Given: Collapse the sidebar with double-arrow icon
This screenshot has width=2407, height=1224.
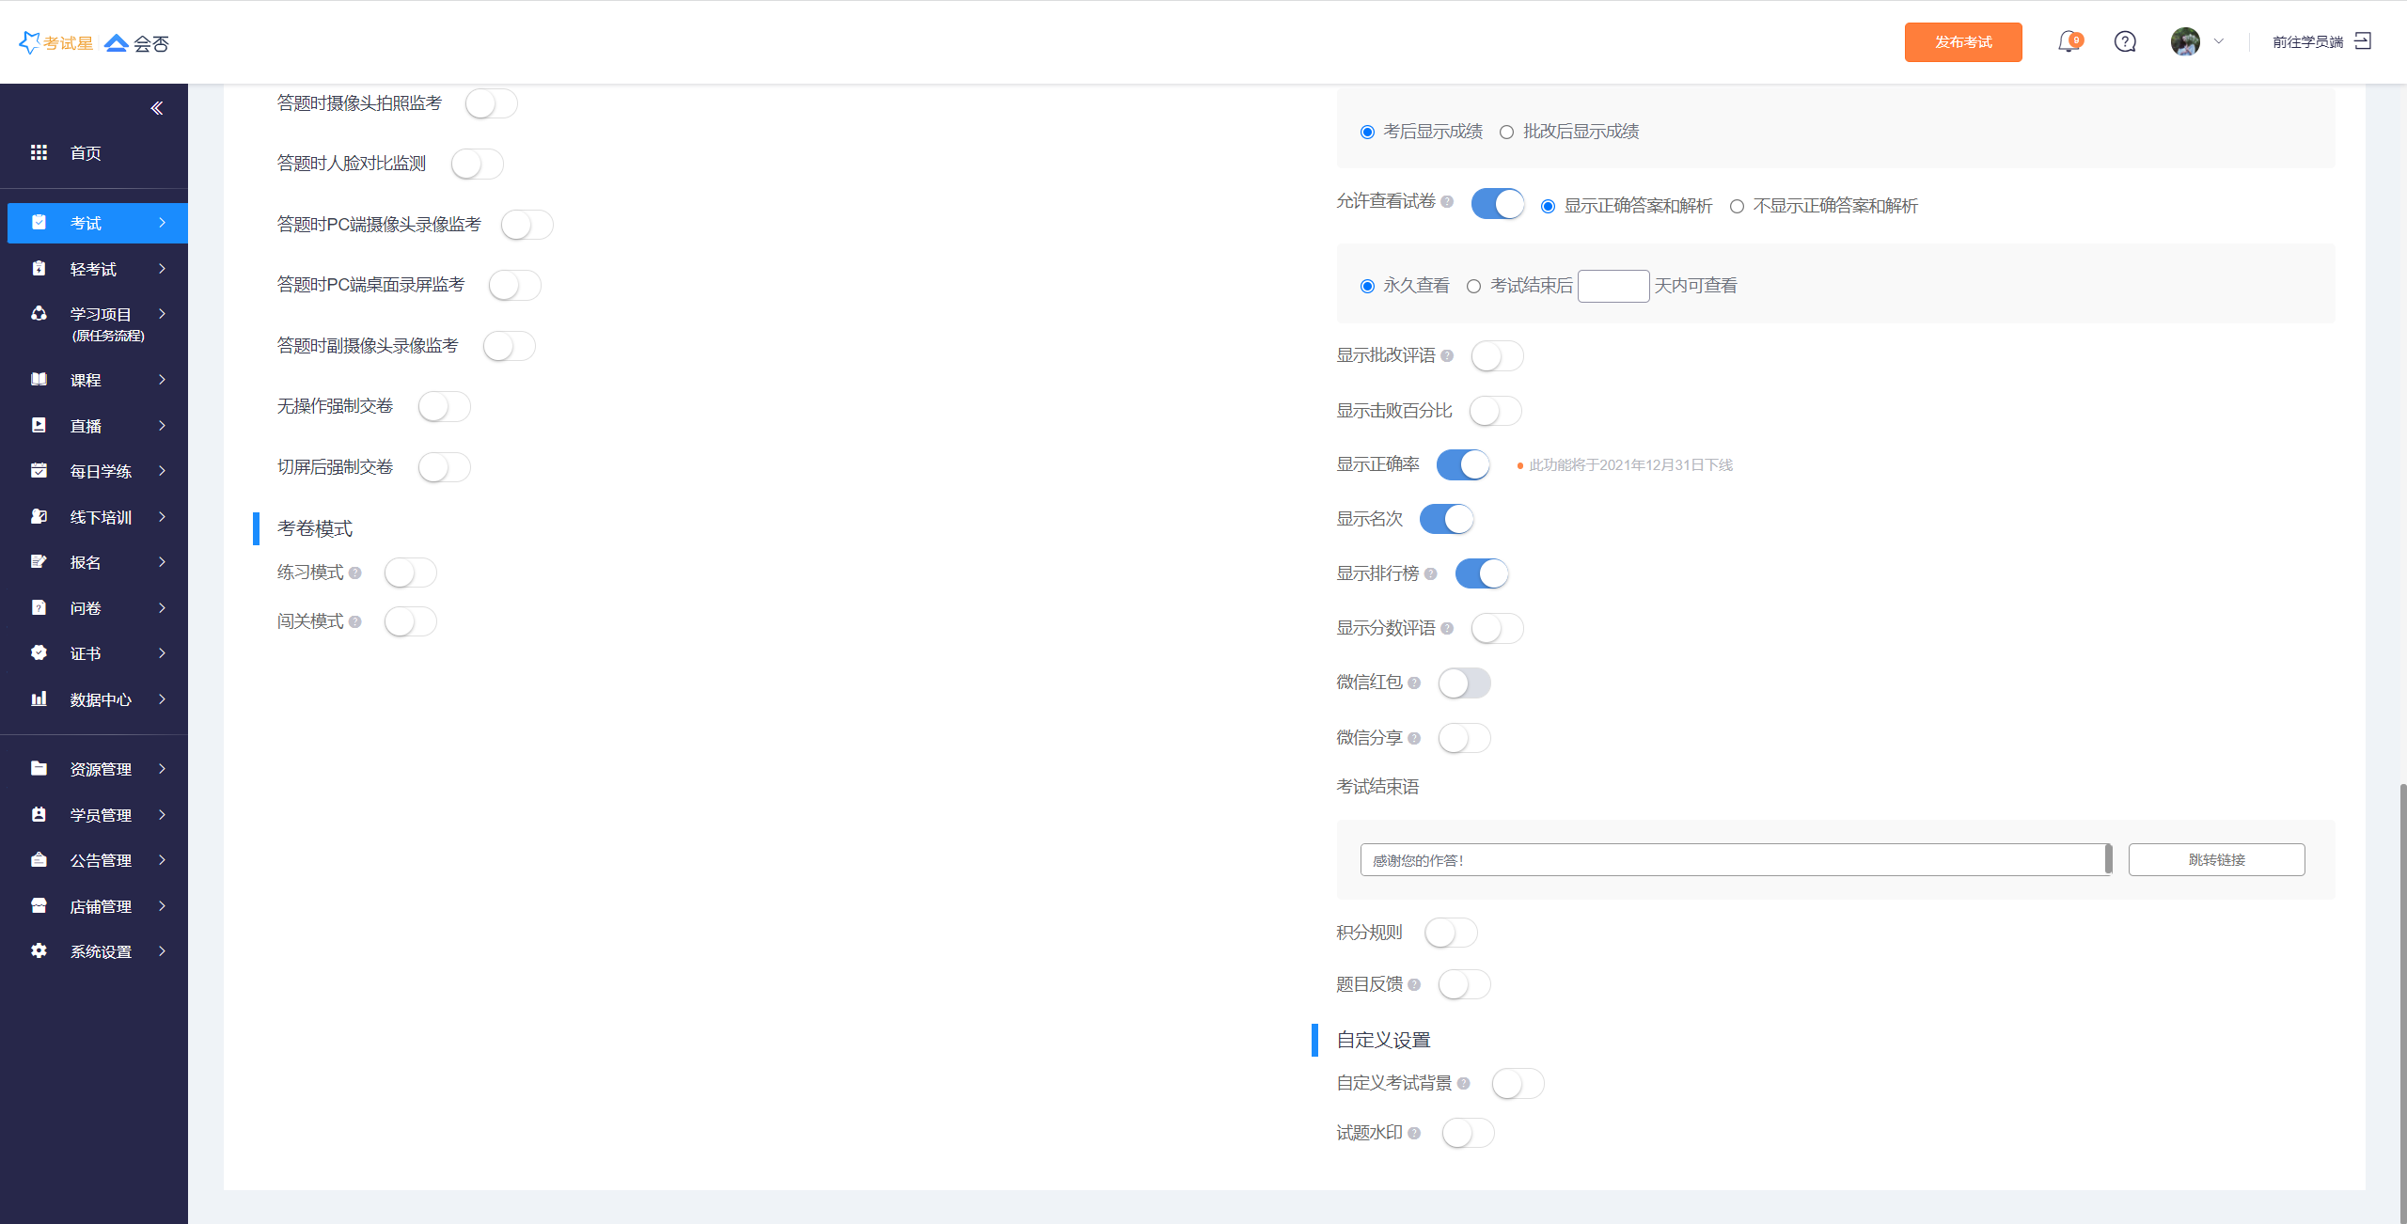Looking at the screenshot, I should pyautogui.click(x=157, y=108).
